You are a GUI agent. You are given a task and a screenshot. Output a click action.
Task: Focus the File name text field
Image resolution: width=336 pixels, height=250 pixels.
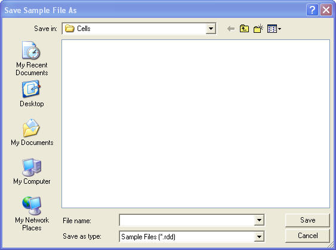(x=187, y=220)
